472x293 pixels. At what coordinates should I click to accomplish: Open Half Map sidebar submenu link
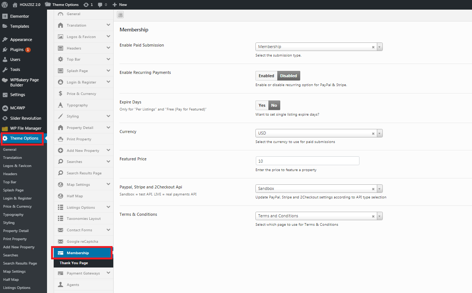[x=11, y=280]
